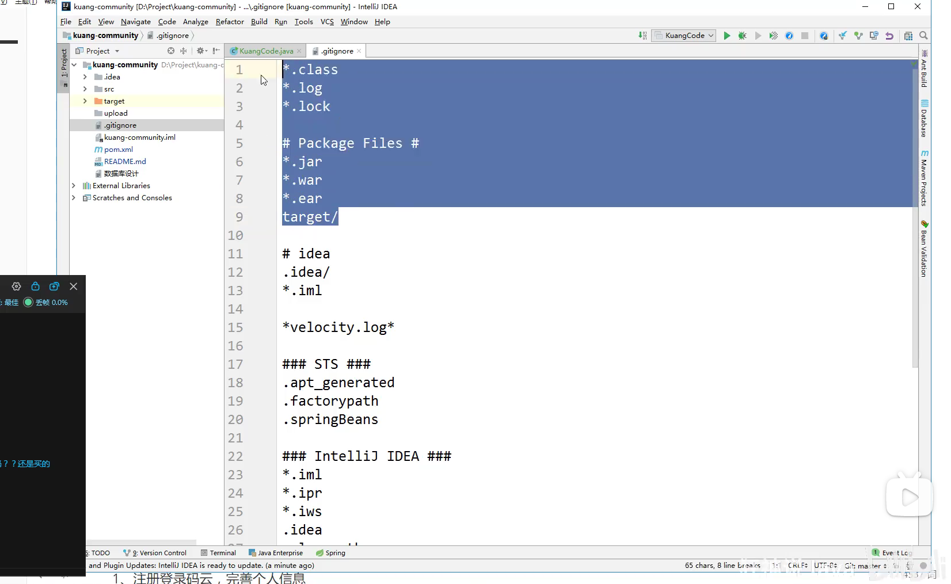This screenshot has width=951, height=584.
Task: Collapse all in Project panel
Action: click(x=183, y=51)
